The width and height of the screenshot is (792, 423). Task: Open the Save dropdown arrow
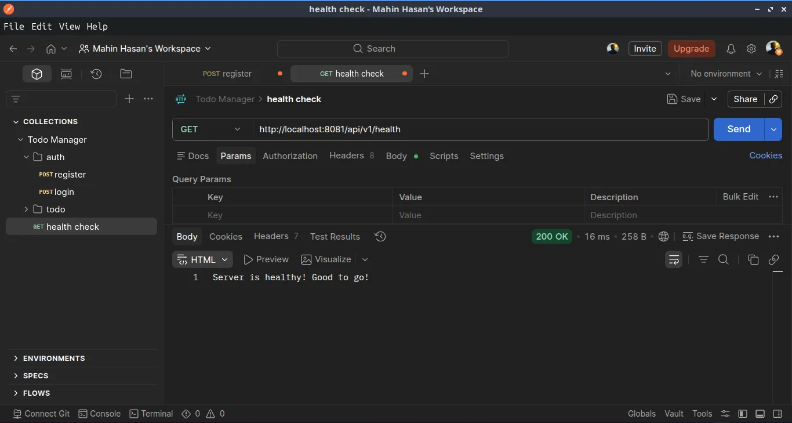click(x=714, y=99)
